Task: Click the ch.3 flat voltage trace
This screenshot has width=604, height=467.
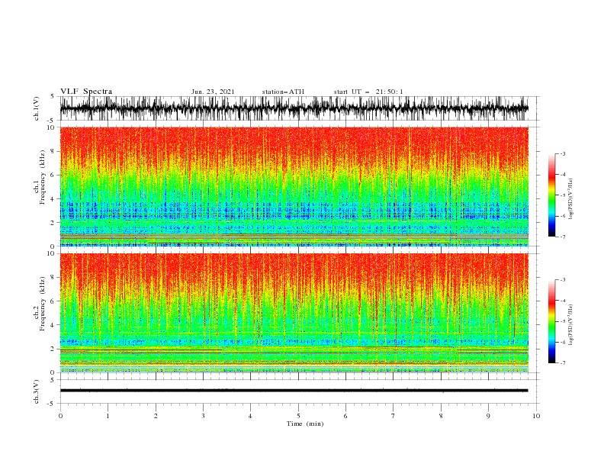Action: point(294,391)
